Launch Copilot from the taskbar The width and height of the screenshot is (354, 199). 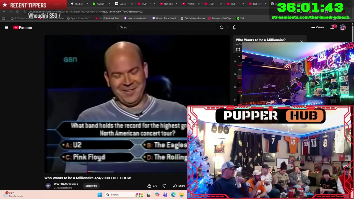pyautogui.click(x=157, y=195)
